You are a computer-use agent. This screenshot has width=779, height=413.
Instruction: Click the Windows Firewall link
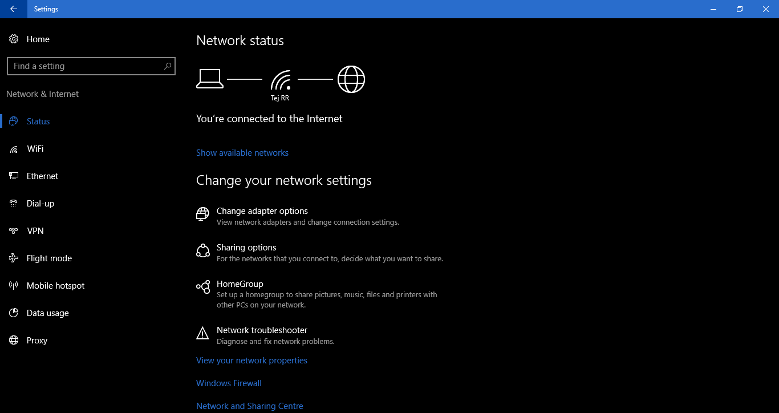[229, 383]
